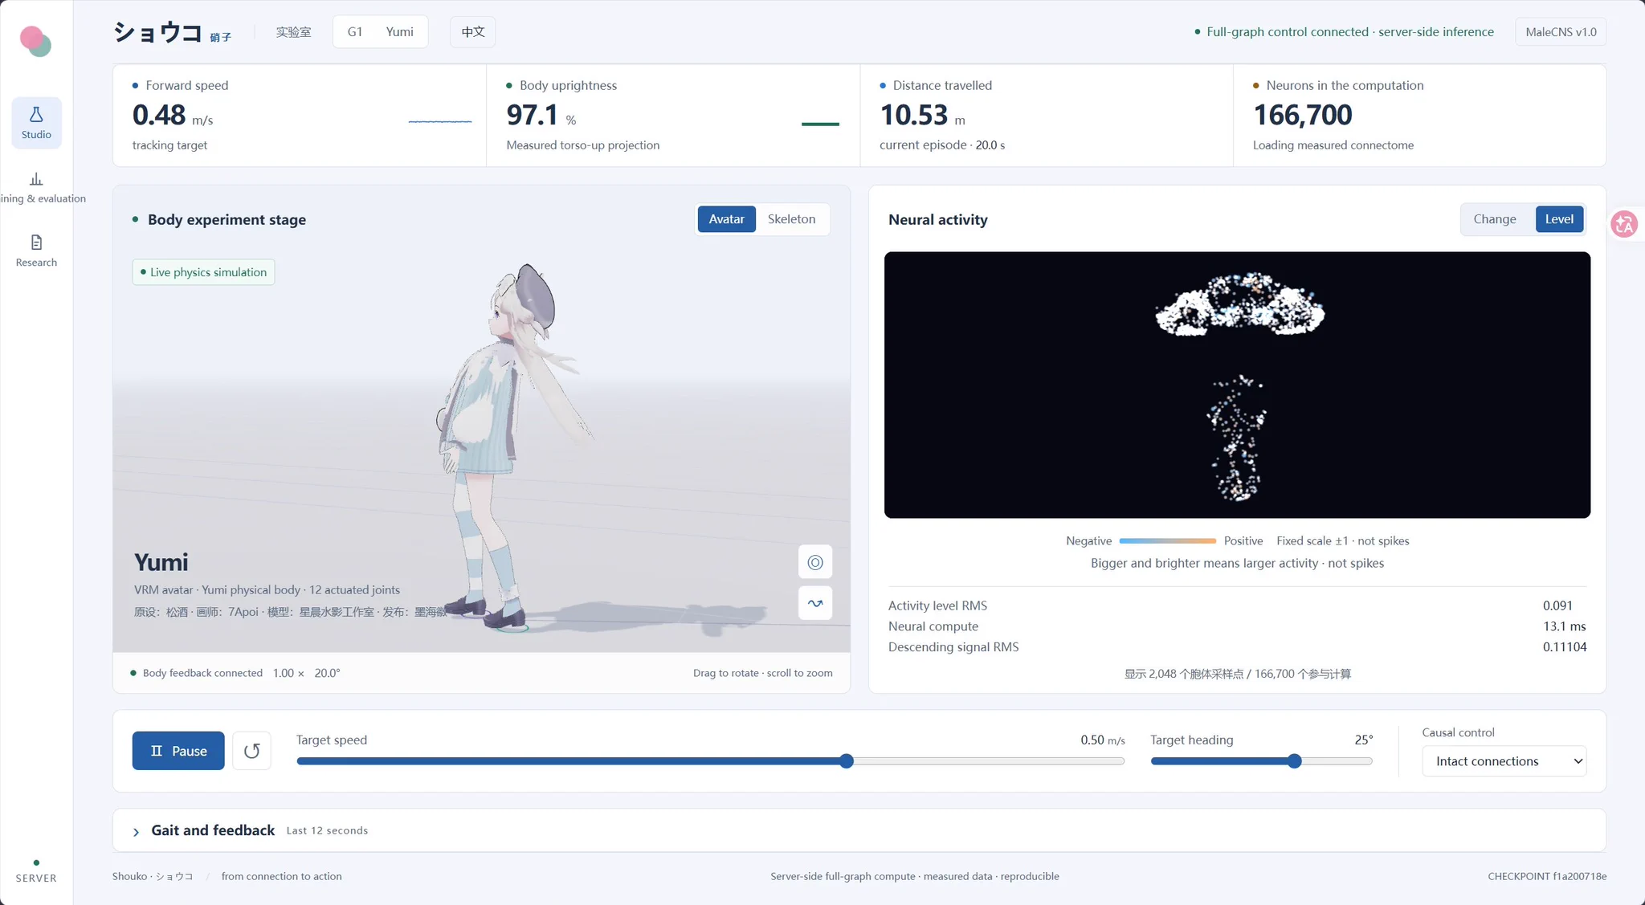Click the Neural compute 13.1 ms value
This screenshot has width=1645, height=905.
click(1564, 626)
